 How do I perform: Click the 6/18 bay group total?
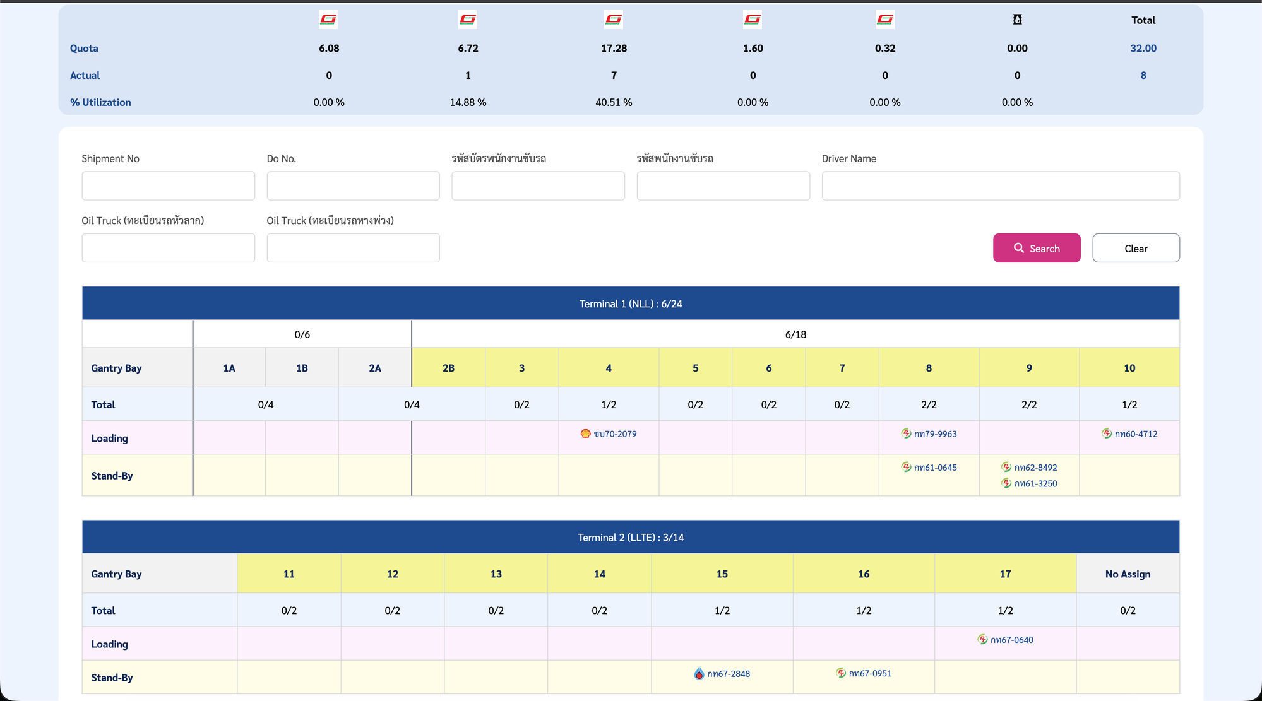[x=795, y=334]
